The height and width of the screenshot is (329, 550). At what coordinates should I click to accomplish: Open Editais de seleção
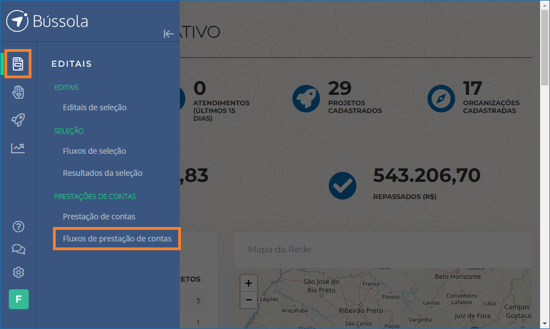click(x=95, y=107)
